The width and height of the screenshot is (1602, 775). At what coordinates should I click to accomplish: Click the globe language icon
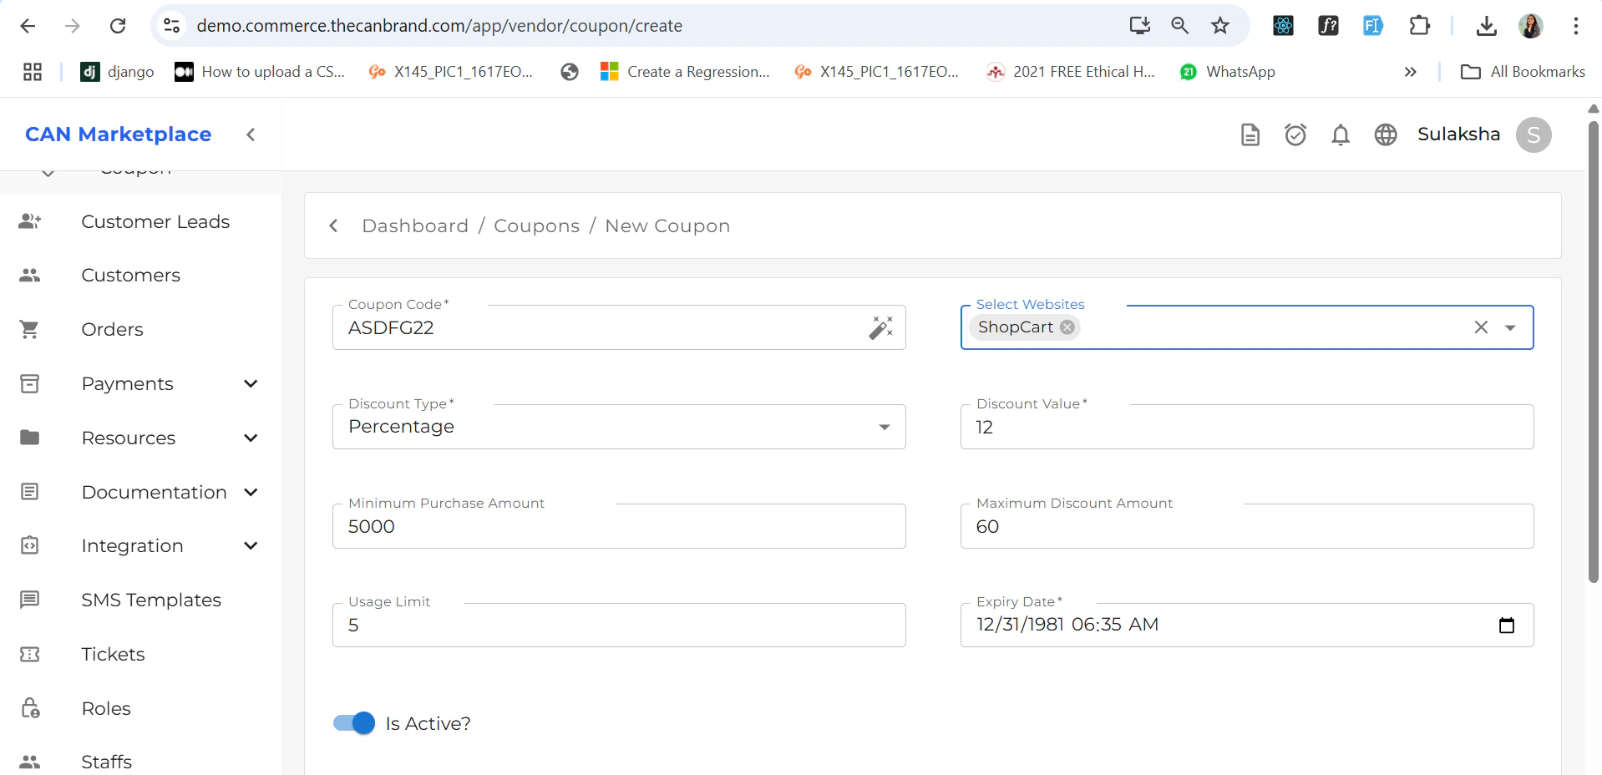[x=1385, y=134]
